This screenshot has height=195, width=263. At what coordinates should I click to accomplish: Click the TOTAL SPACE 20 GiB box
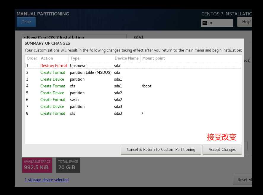tap(68, 165)
